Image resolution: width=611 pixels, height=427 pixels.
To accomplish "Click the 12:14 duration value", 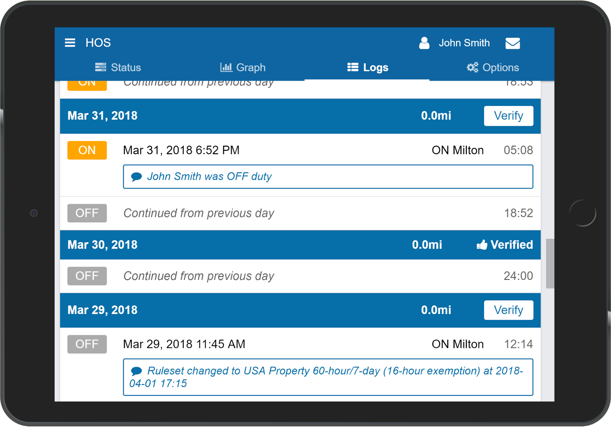I will (x=518, y=344).
